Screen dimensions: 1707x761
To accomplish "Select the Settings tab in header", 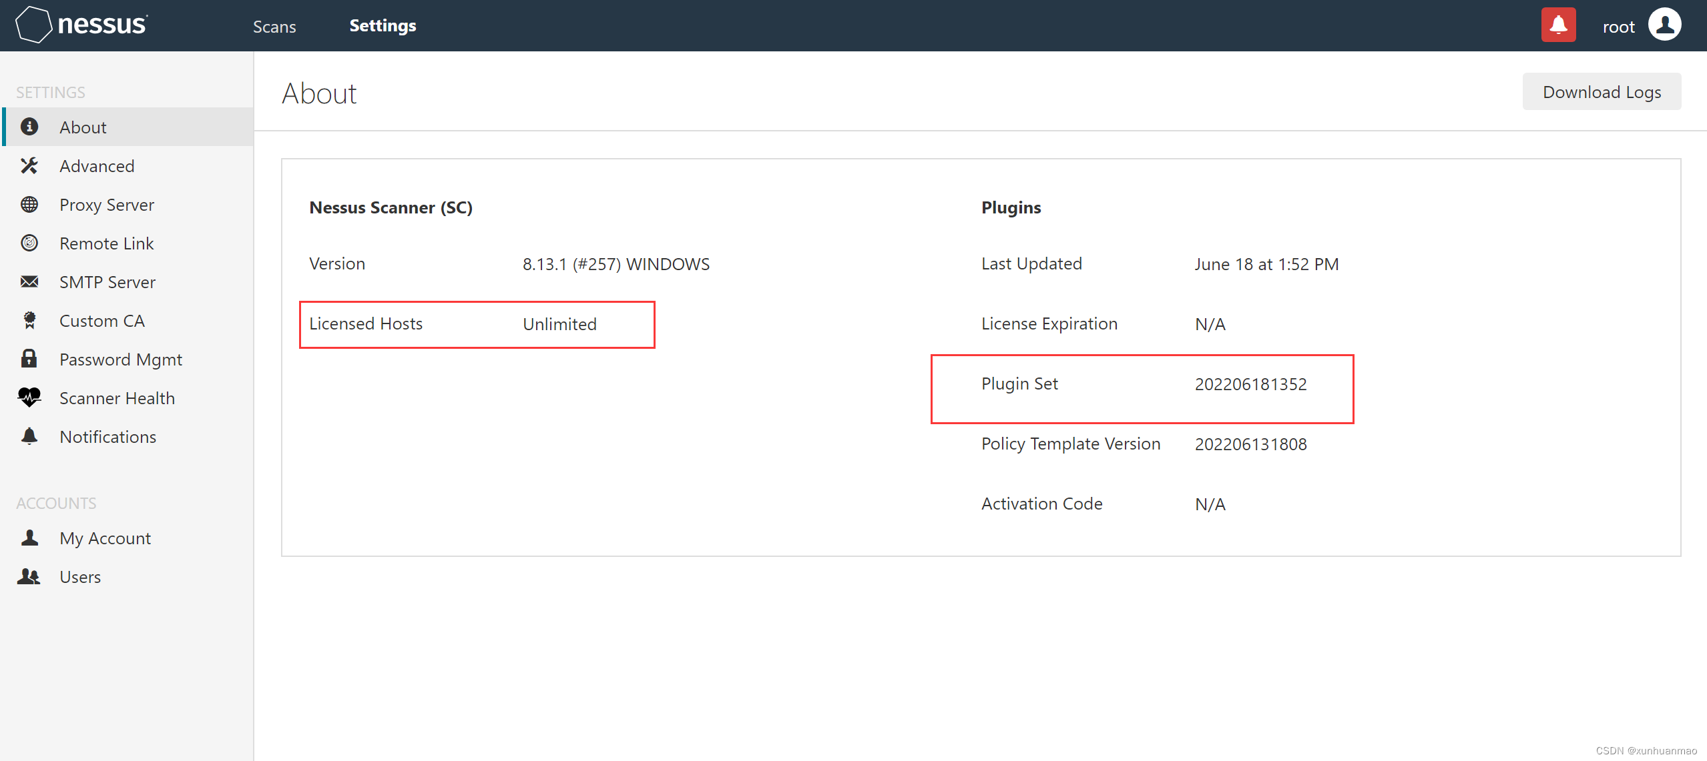I will pos(383,26).
